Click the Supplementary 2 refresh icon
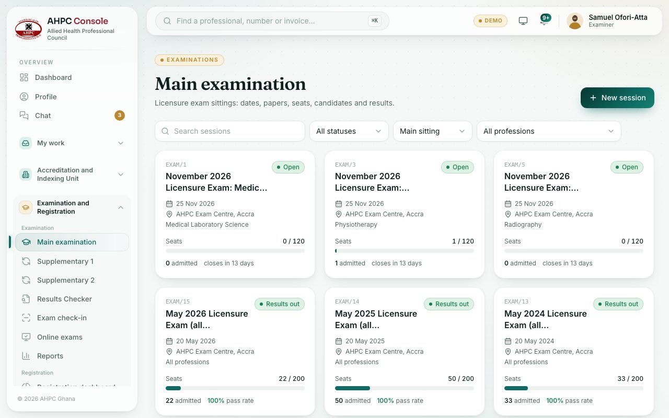 26,280
